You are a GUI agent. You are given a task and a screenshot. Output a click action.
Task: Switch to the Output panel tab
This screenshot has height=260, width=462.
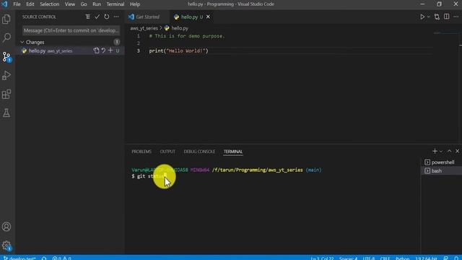[x=167, y=152]
